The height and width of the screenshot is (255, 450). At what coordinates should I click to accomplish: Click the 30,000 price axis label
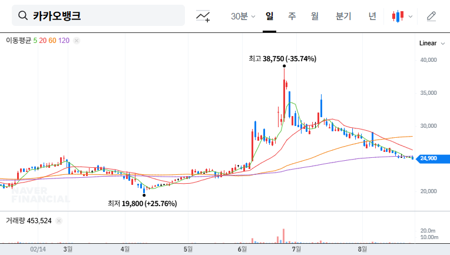[x=428, y=126]
